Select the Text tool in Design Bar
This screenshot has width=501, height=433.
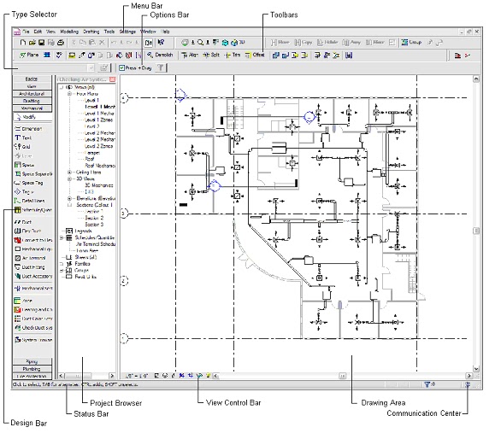23,138
